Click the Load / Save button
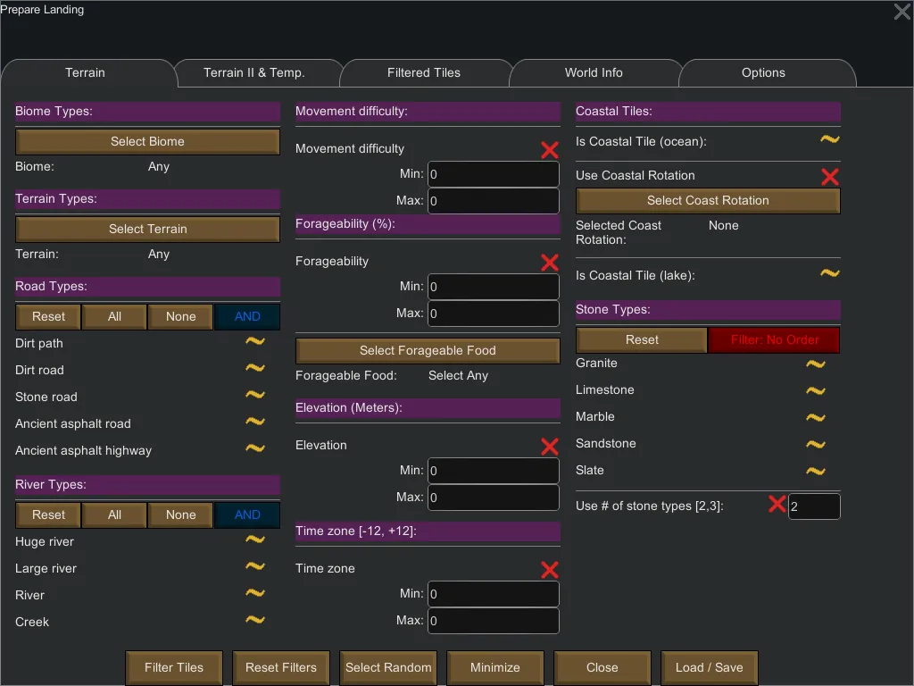Image resolution: width=914 pixels, height=686 pixels. point(710,667)
